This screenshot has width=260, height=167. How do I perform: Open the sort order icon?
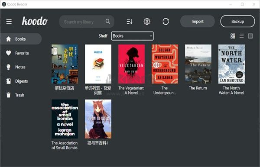point(129,21)
